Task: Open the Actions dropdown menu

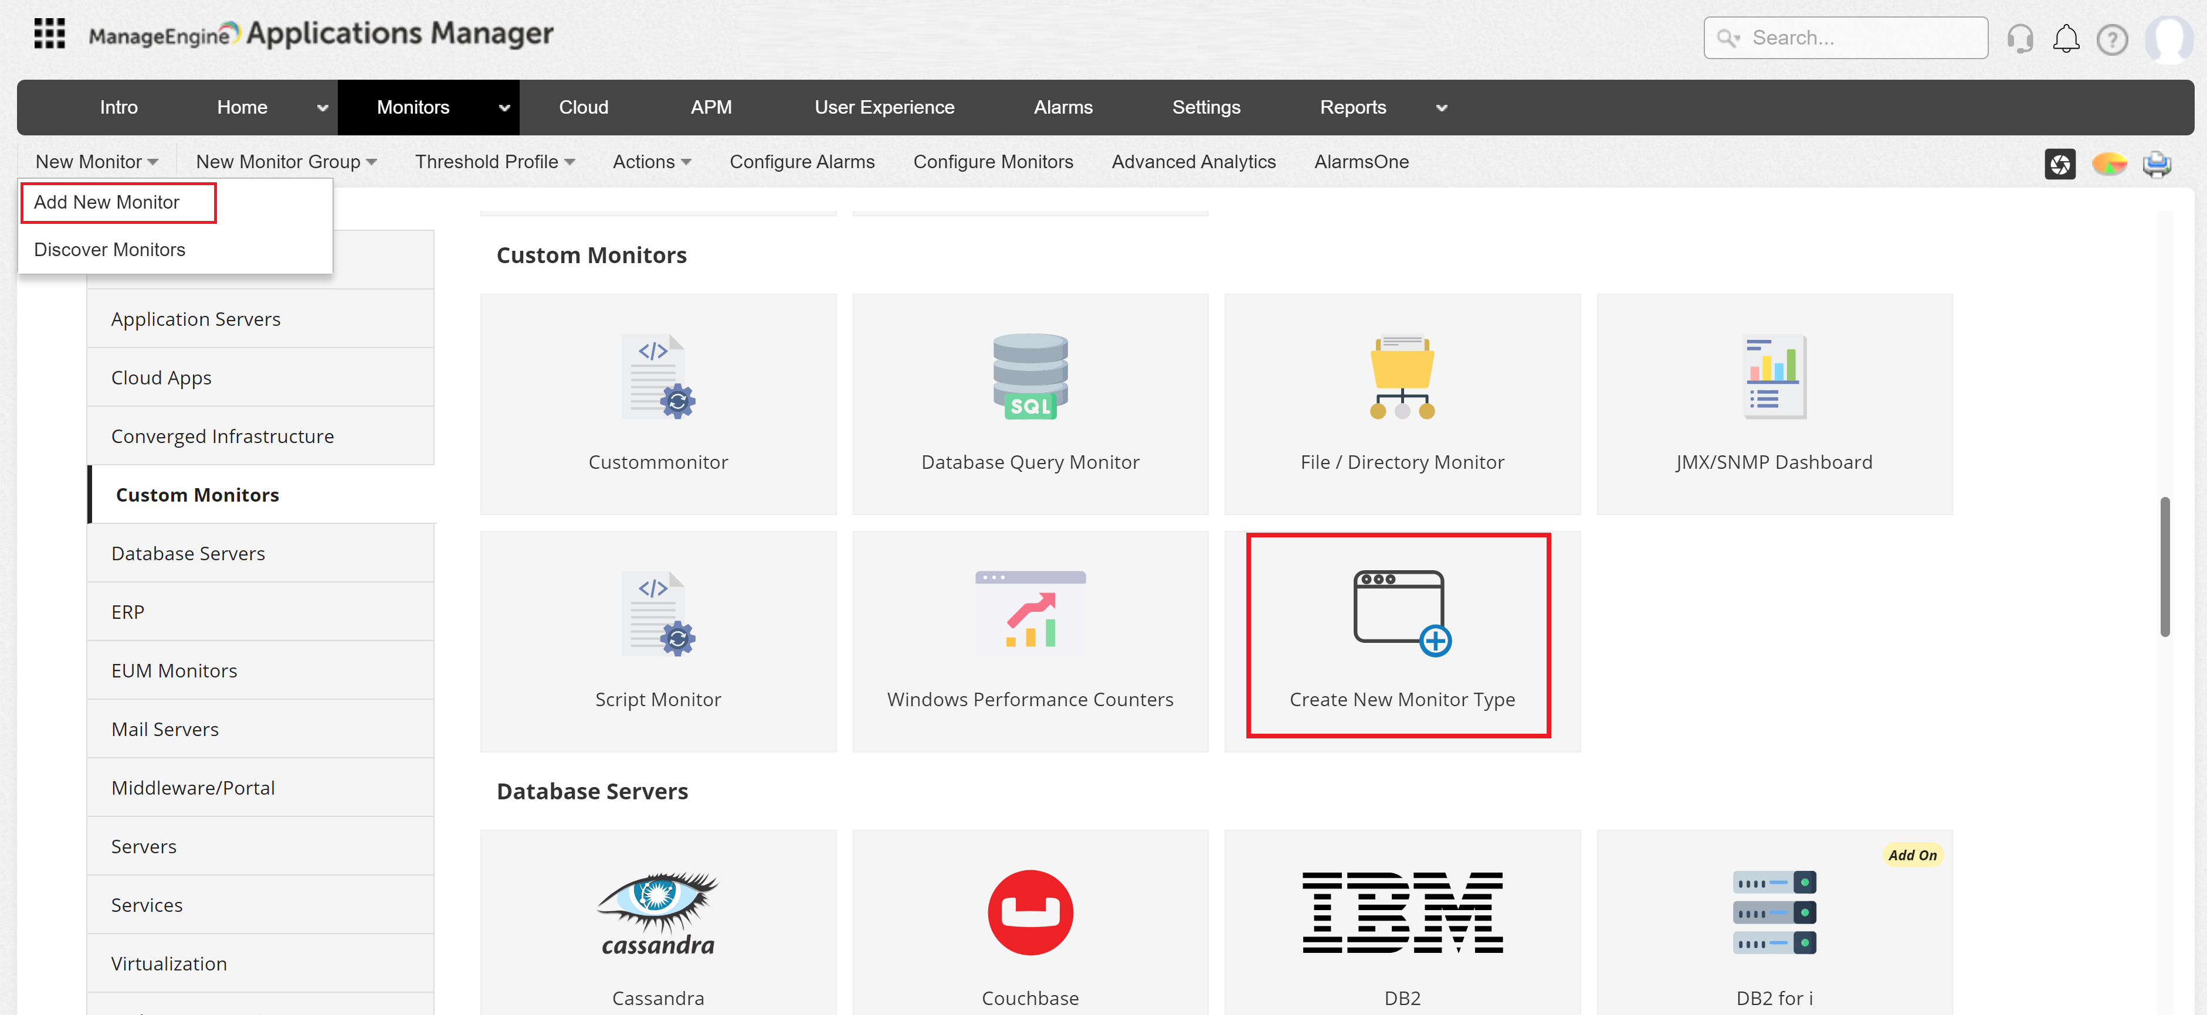Action: point(651,162)
